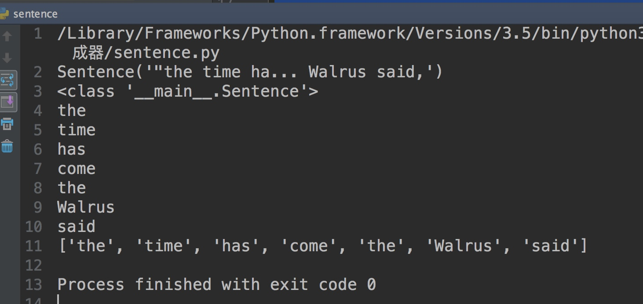This screenshot has height=304, width=643.
Task: Click the word Walrus on line 9
Action: tap(86, 207)
